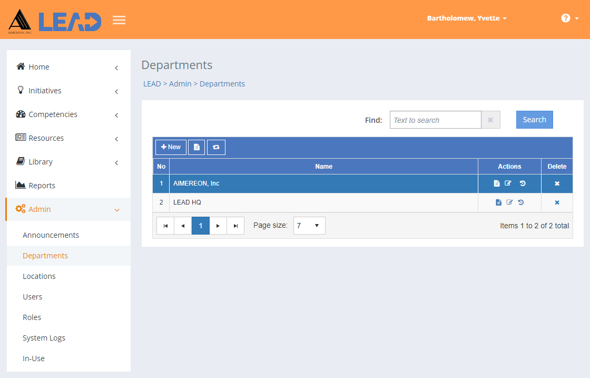The width and height of the screenshot is (590, 378).
Task: Open the dropdown arrow beside the help icon
Action: click(x=577, y=18)
